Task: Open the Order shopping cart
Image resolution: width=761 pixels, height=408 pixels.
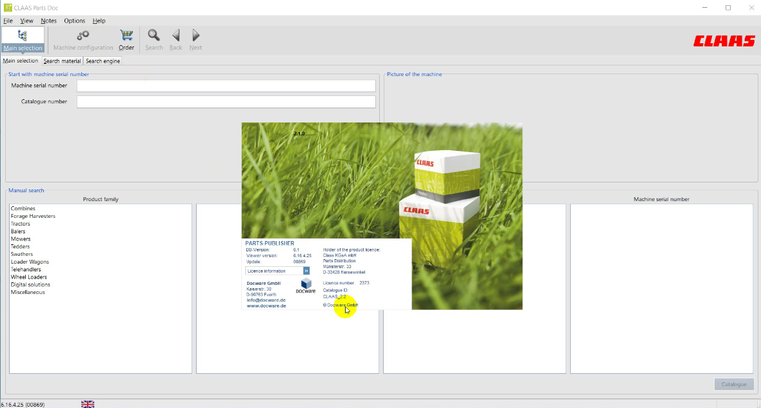Action: coord(126,40)
